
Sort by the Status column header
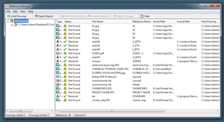coord(68,22)
